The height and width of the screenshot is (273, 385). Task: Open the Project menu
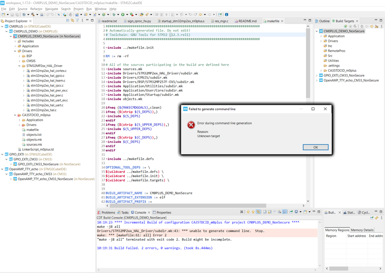click(78, 9)
